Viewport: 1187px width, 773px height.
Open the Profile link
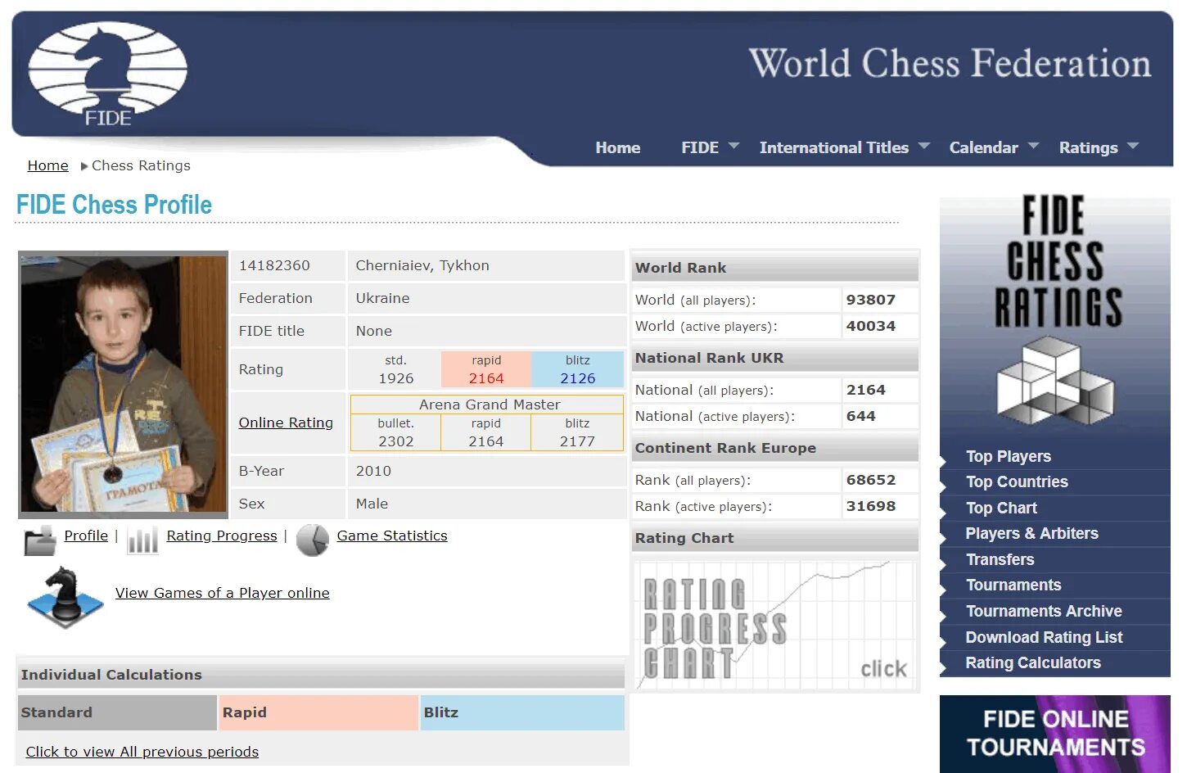(86, 536)
